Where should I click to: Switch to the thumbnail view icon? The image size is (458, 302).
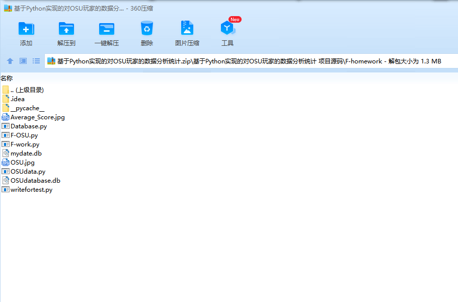[23, 61]
